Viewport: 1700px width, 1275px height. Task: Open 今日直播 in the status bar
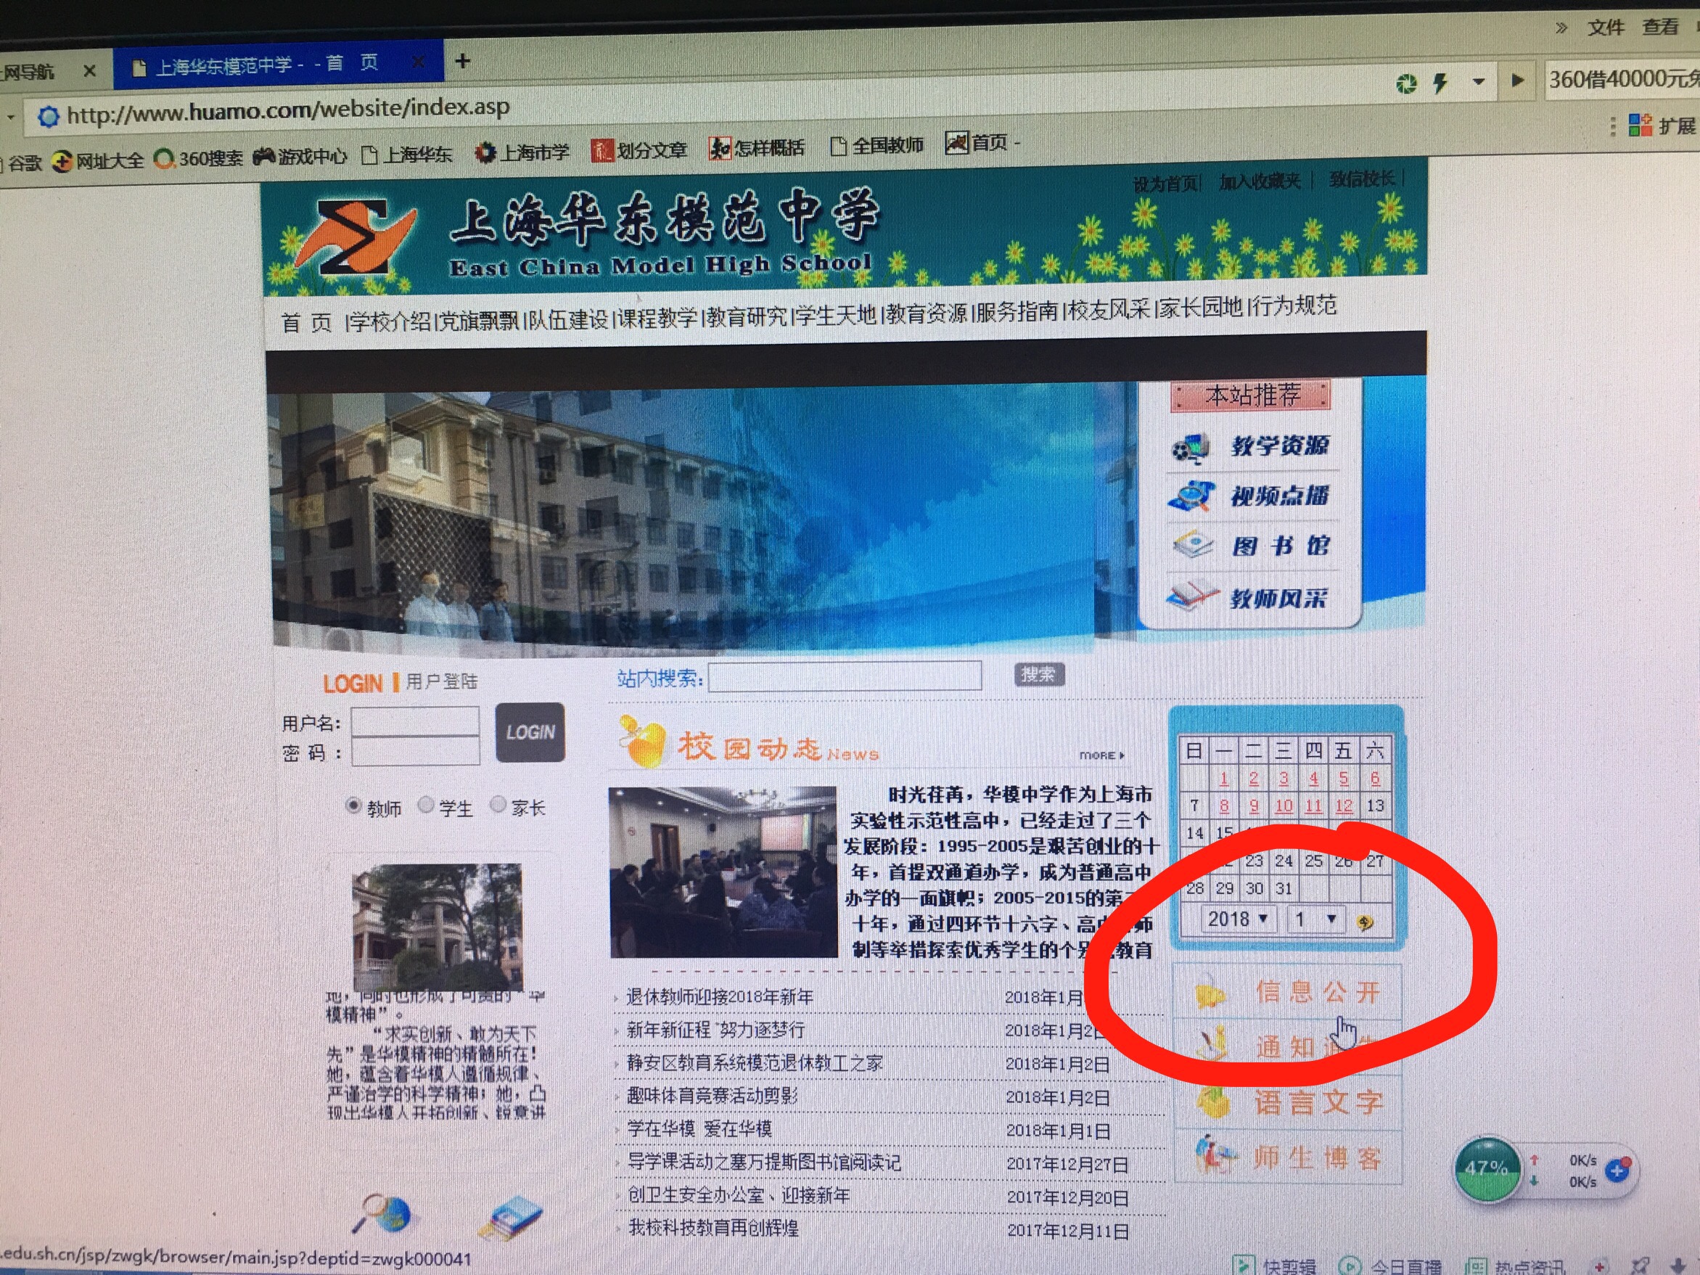1390,1266
